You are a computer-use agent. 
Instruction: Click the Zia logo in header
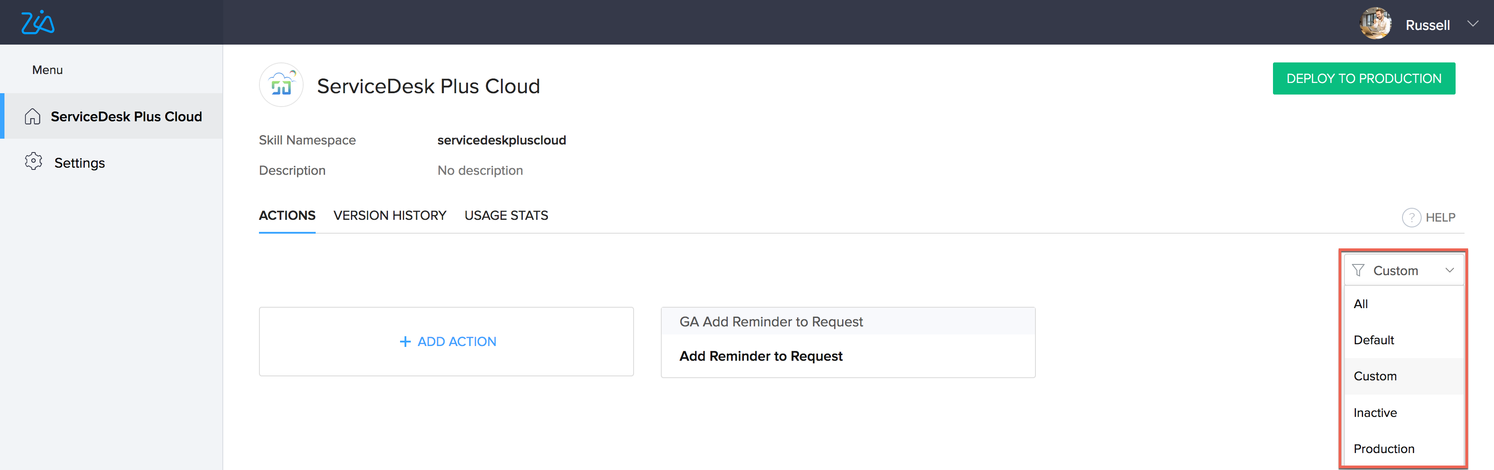coord(38,23)
